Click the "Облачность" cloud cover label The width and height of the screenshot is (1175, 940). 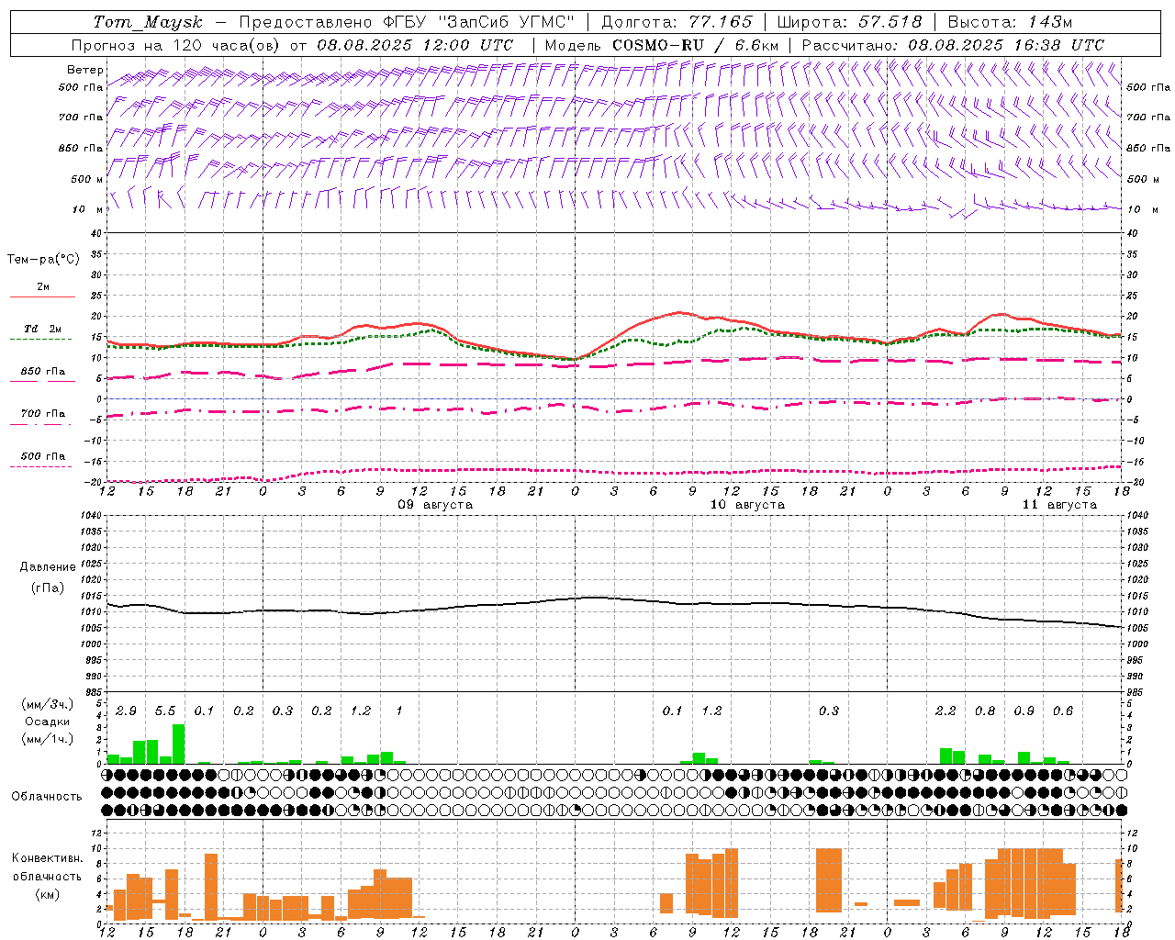[47, 797]
